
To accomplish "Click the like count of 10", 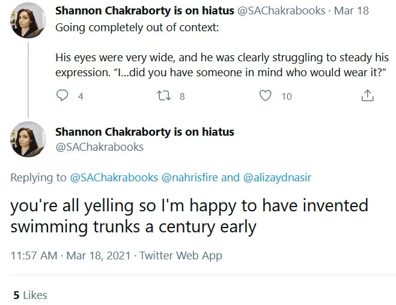I will tap(286, 96).
